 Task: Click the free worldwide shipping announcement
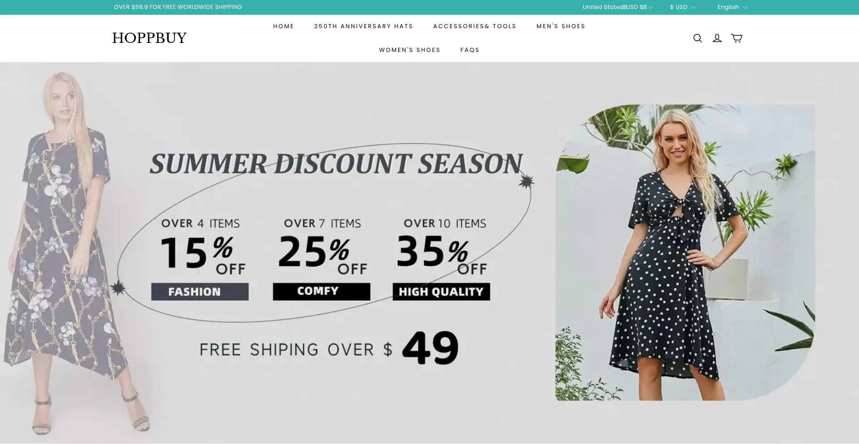178,7
